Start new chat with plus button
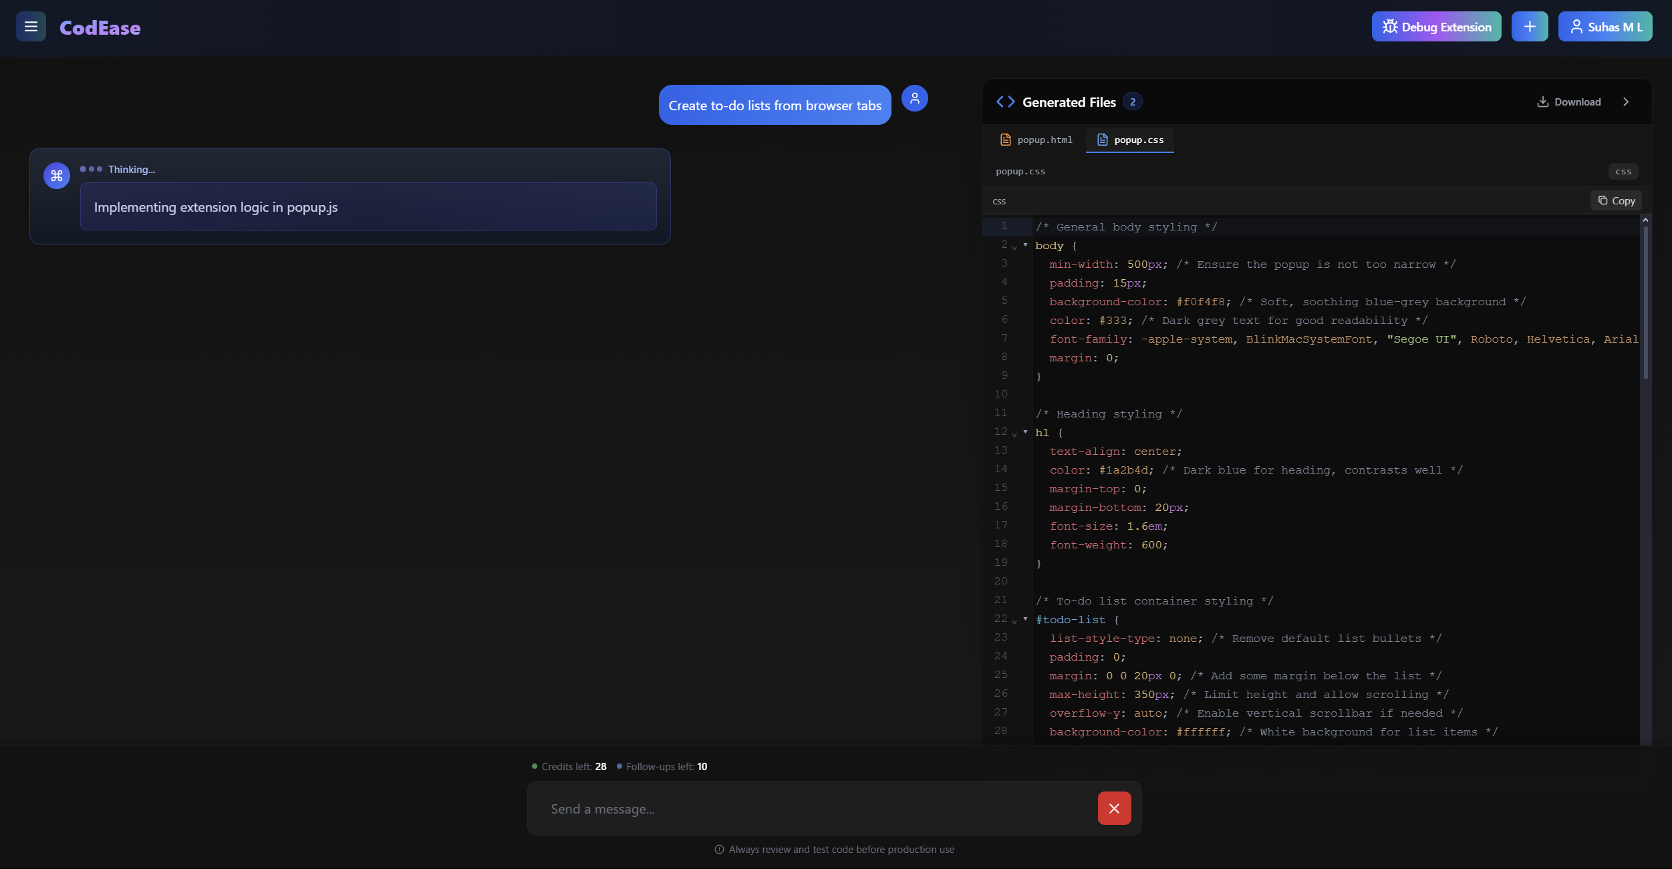 (1530, 27)
